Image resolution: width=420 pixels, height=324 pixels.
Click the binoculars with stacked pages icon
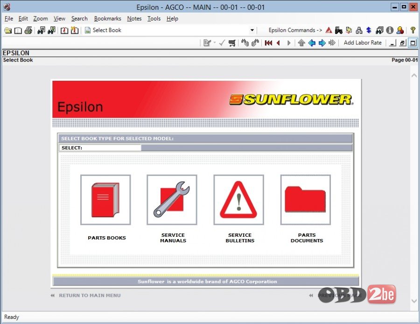coord(379,30)
